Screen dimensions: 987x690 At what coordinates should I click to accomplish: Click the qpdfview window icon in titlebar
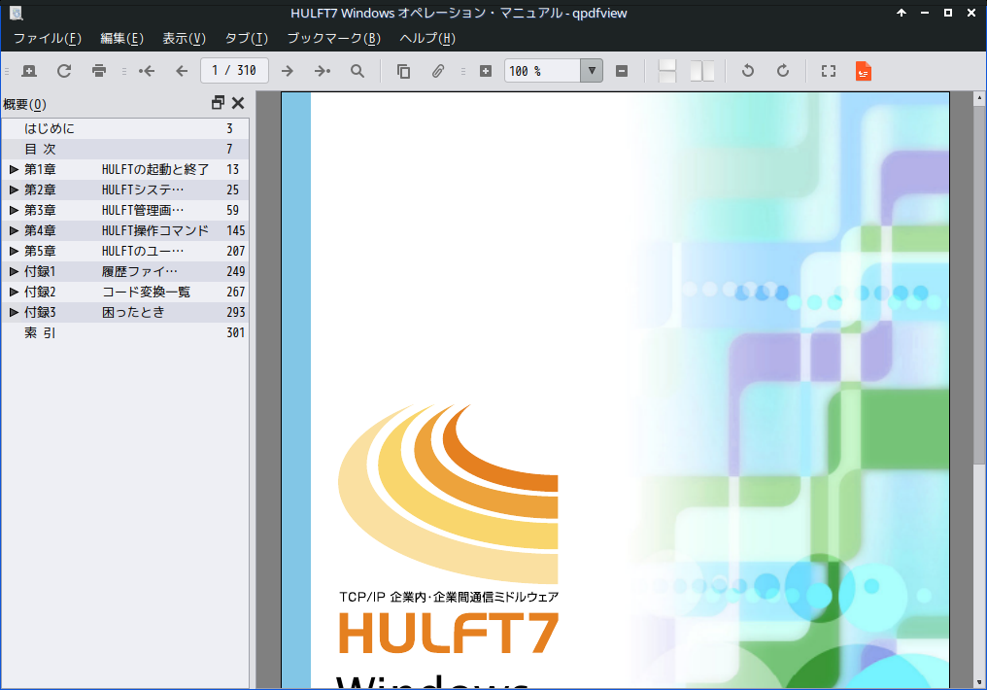pos(16,13)
